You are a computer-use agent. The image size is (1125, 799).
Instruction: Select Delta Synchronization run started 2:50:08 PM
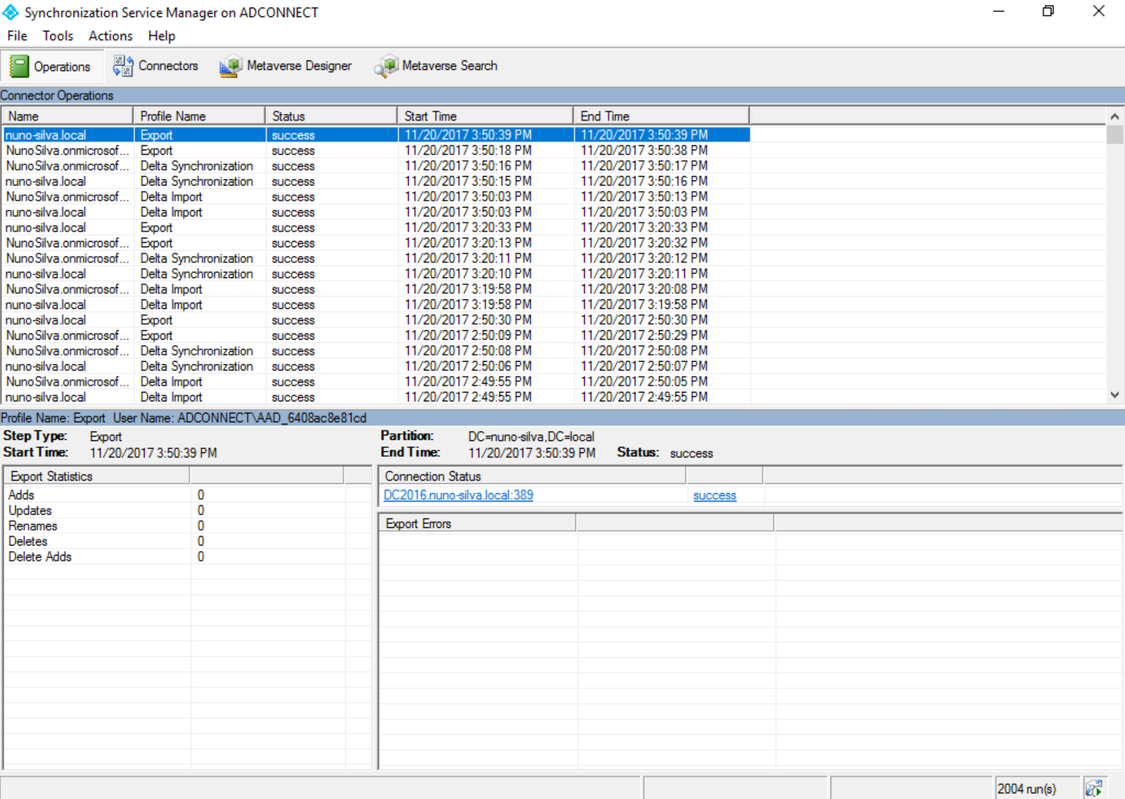(x=376, y=351)
